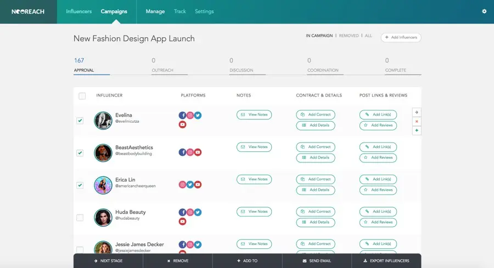Click Huda Beauty's YouTube platform icon
The width and height of the screenshot is (494, 268).
point(182,221)
